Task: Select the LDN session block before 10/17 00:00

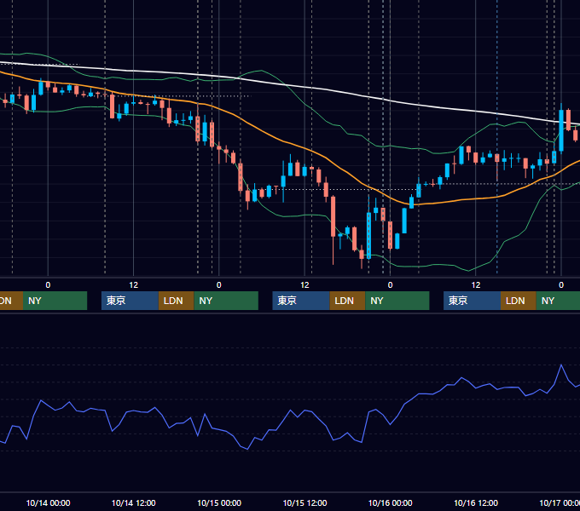Action: pyautogui.click(x=519, y=301)
